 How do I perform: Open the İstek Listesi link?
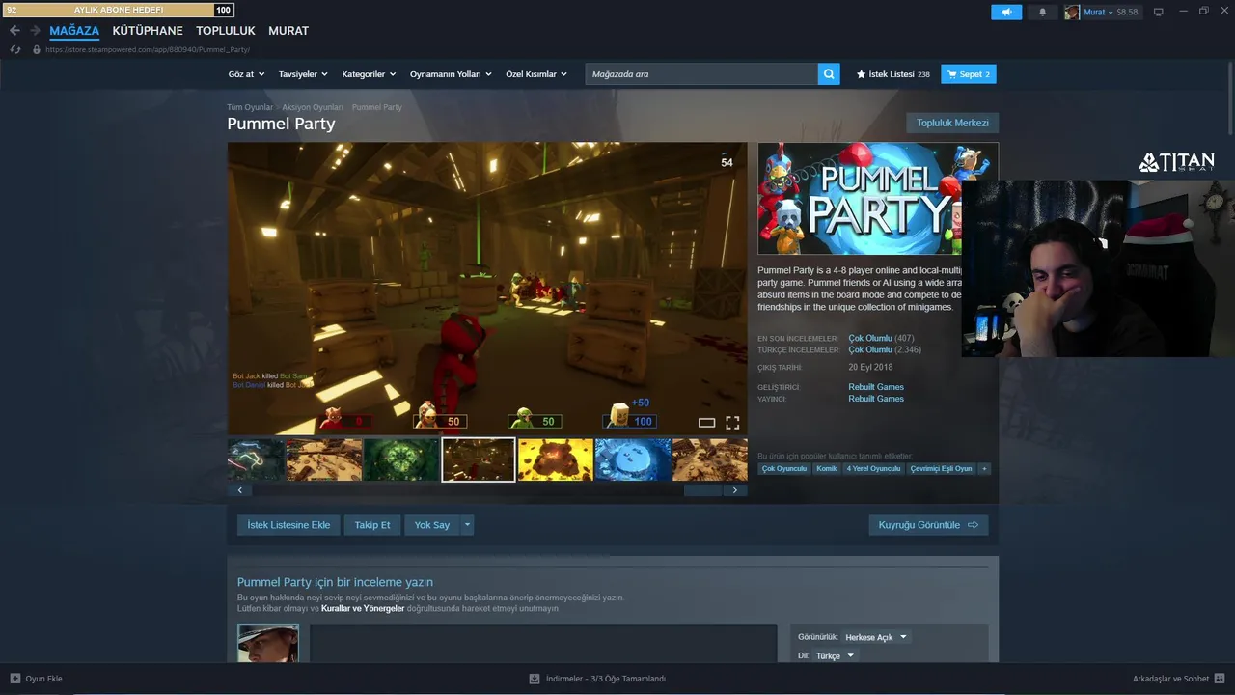click(892, 74)
